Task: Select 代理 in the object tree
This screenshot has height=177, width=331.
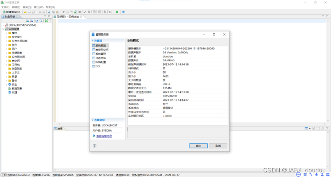Action: tap(14, 92)
